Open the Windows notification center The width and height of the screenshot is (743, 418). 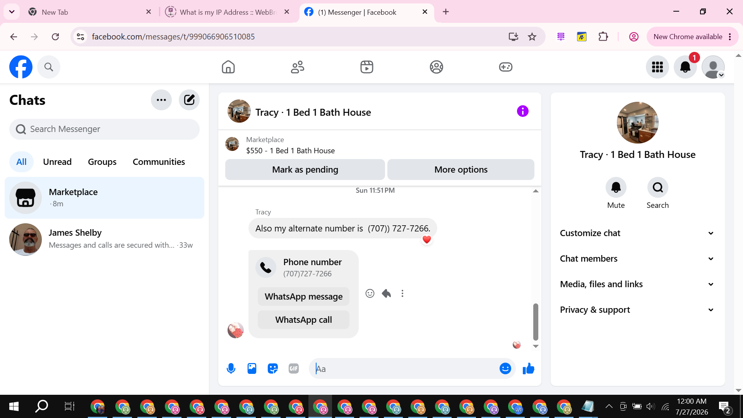click(724, 407)
